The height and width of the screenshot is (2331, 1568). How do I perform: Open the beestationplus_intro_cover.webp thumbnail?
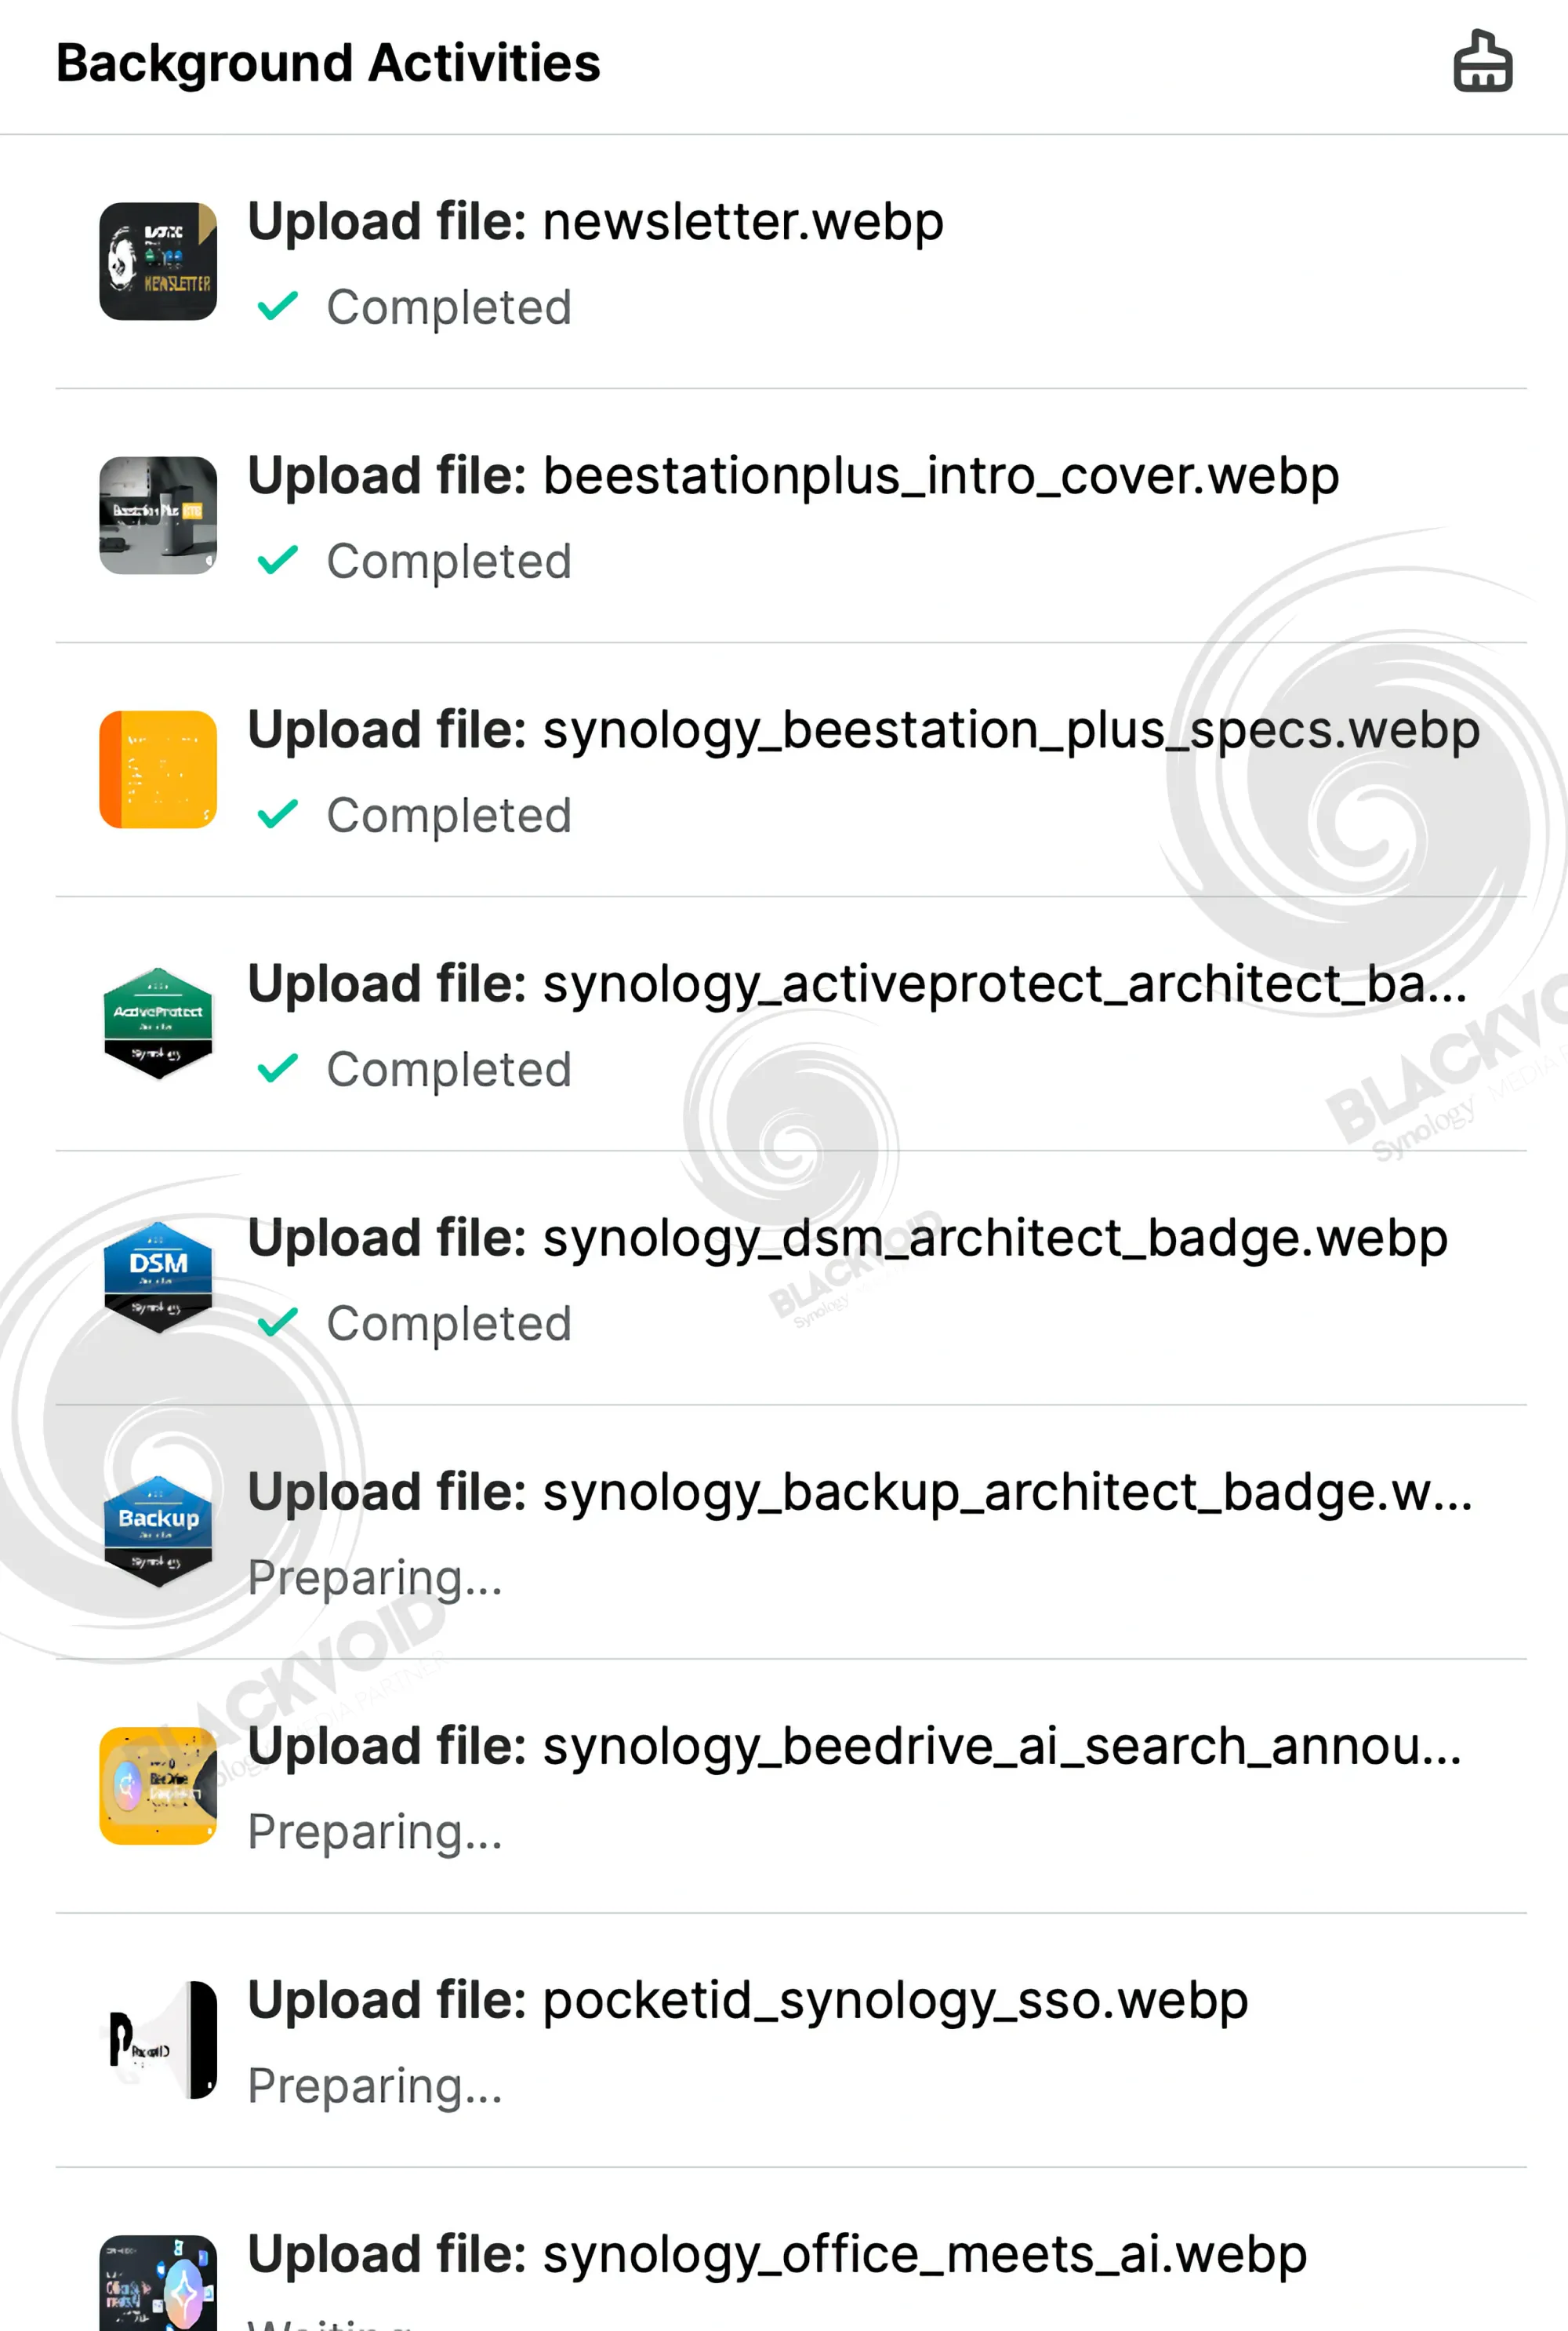tap(158, 515)
